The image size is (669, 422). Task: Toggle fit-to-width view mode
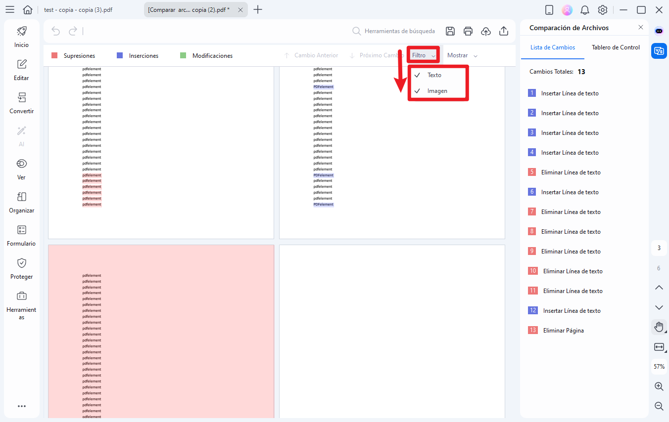pos(659,346)
